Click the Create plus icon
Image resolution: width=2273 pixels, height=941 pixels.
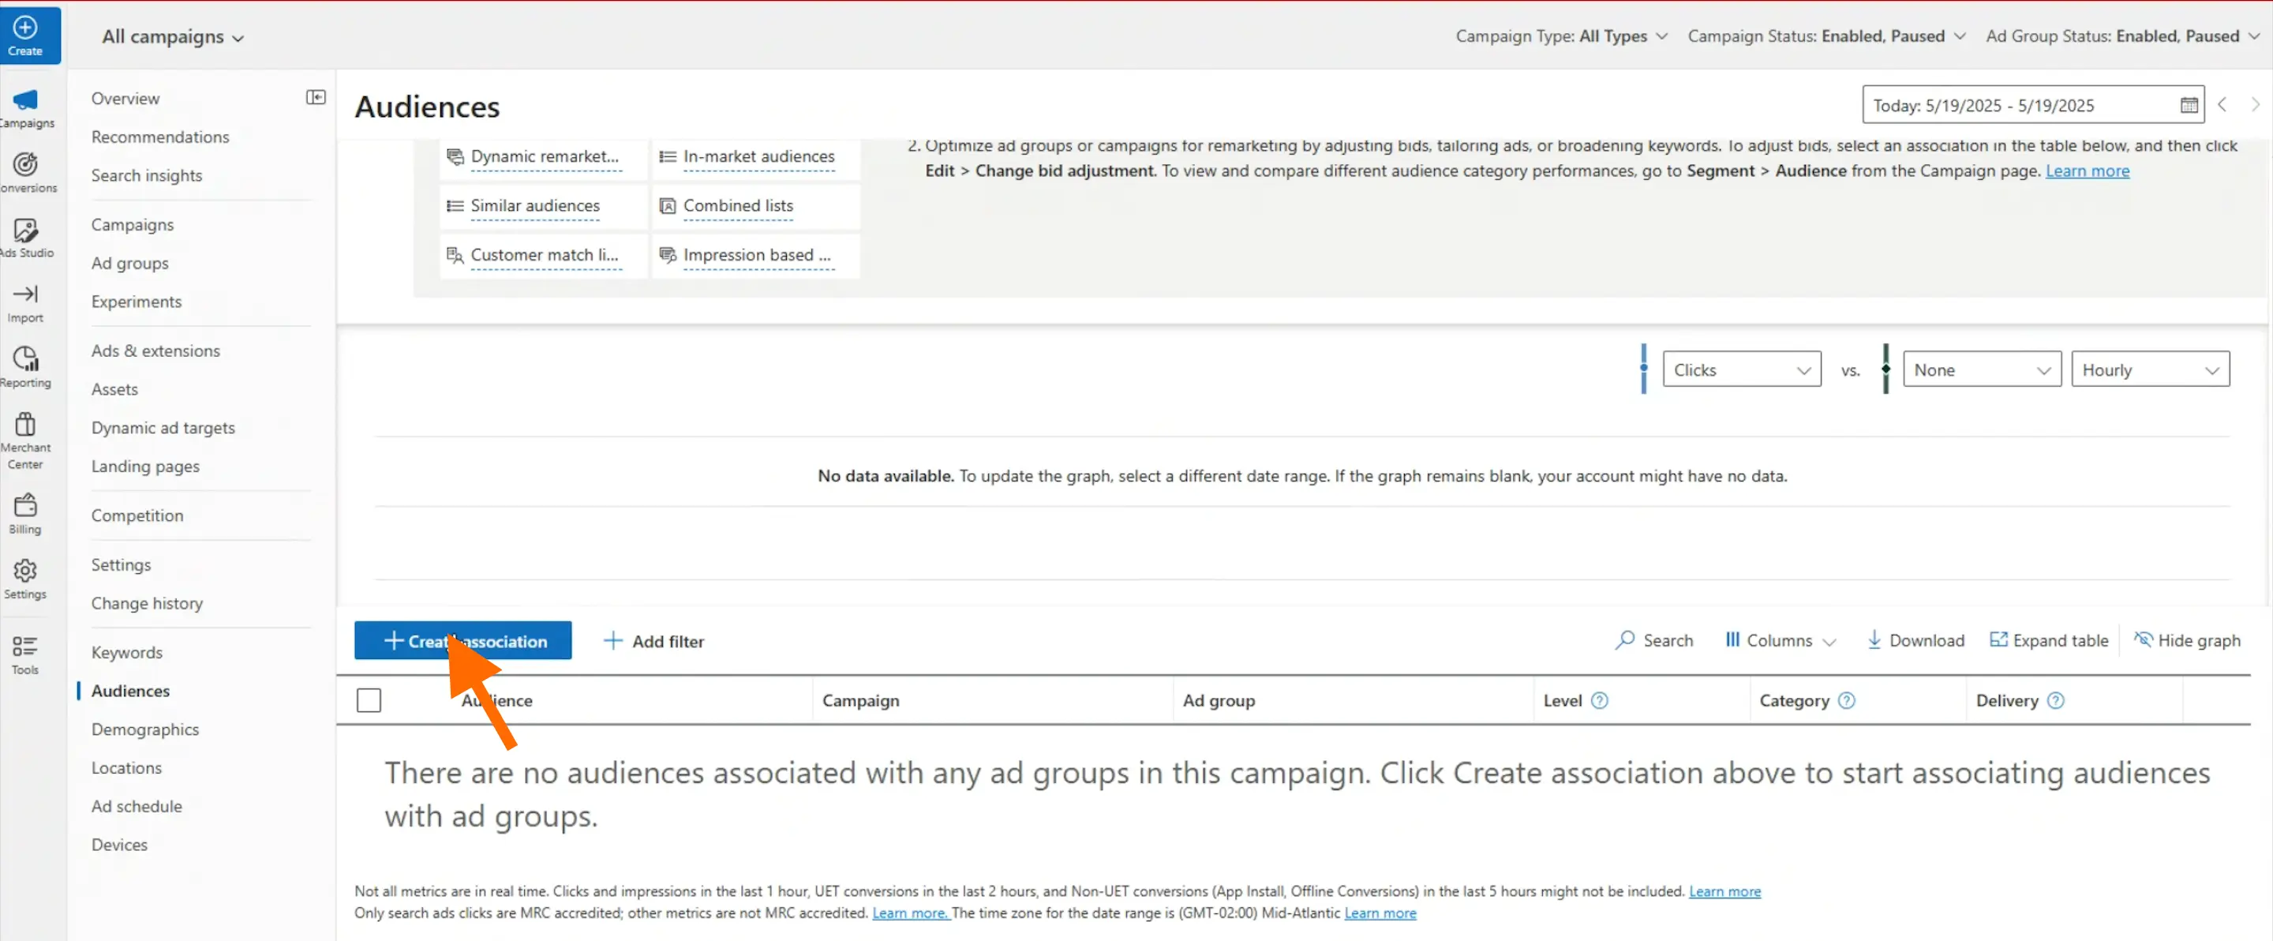(24, 28)
